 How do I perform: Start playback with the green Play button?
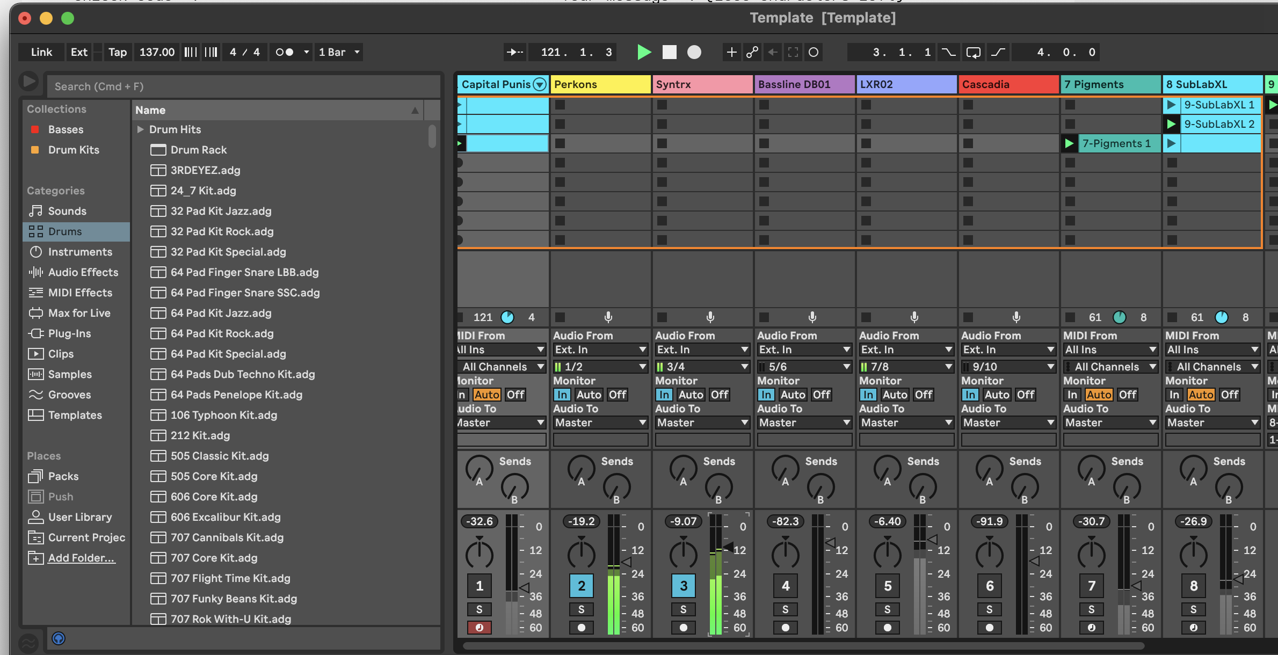point(644,52)
